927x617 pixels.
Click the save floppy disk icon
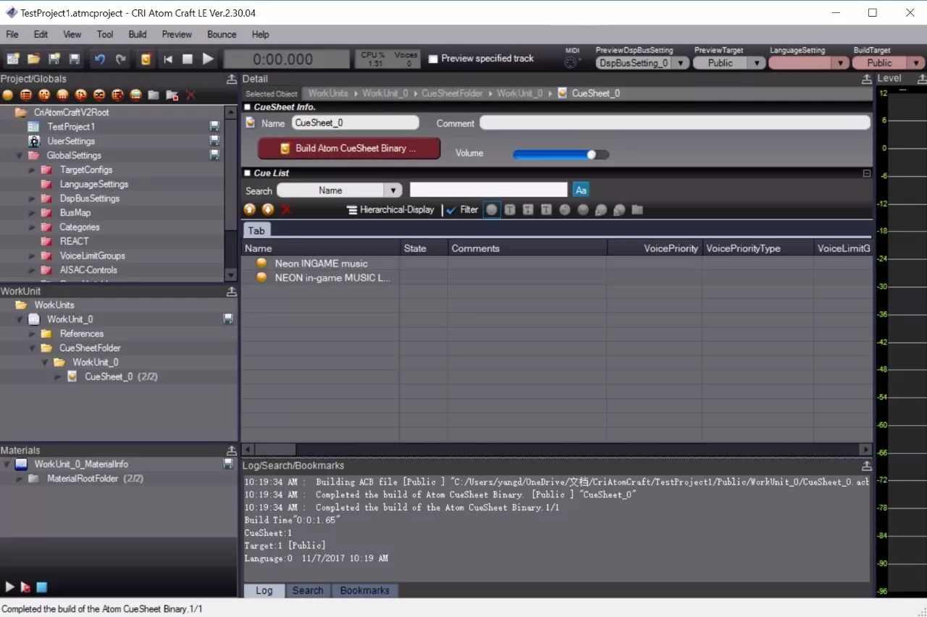tap(75, 59)
